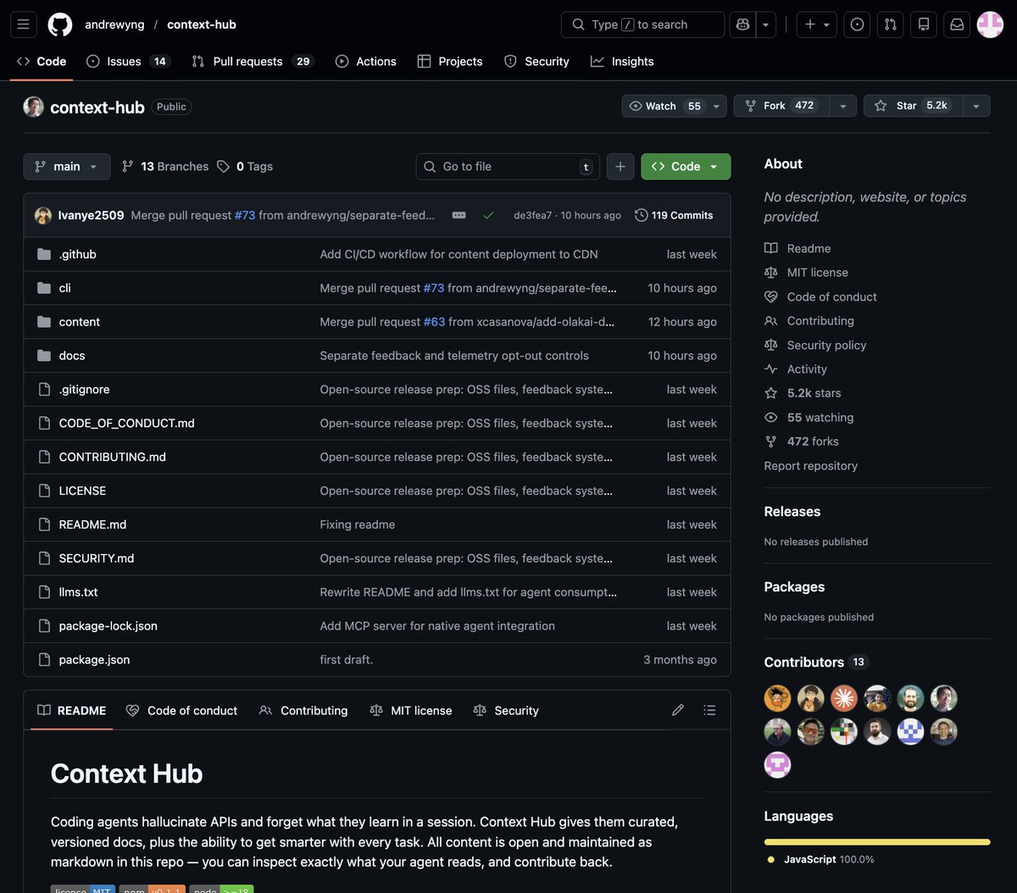Select the Code of conduct tab below files
Viewport: 1017px width, 893px height.
pyautogui.click(x=181, y=710)
